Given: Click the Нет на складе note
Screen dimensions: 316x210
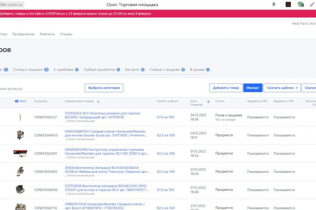Looking at the screenshot, I should (x=225, y=120).
